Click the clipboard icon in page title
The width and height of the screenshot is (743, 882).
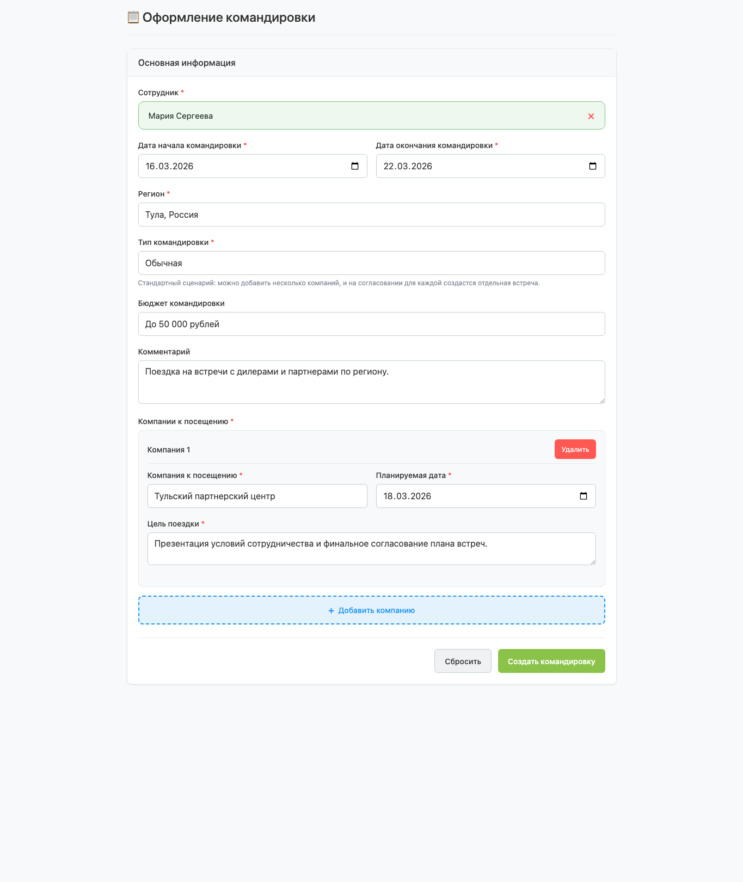point(133,17)
